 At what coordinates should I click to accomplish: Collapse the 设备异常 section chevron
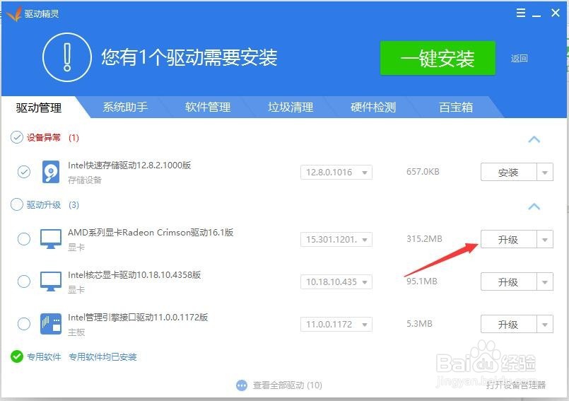click(534, 139)
